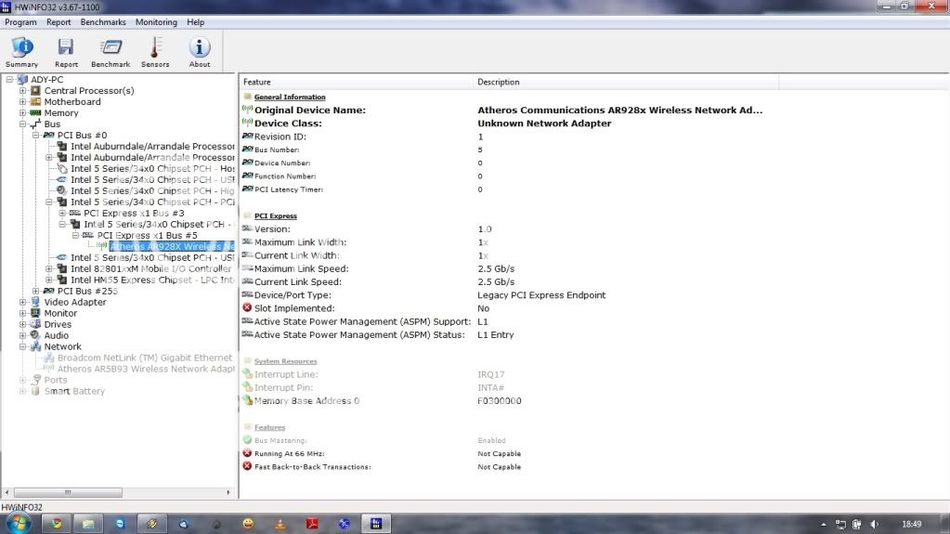Click value F0300000
Screen dimensions: 950x534
coord(500,400)
